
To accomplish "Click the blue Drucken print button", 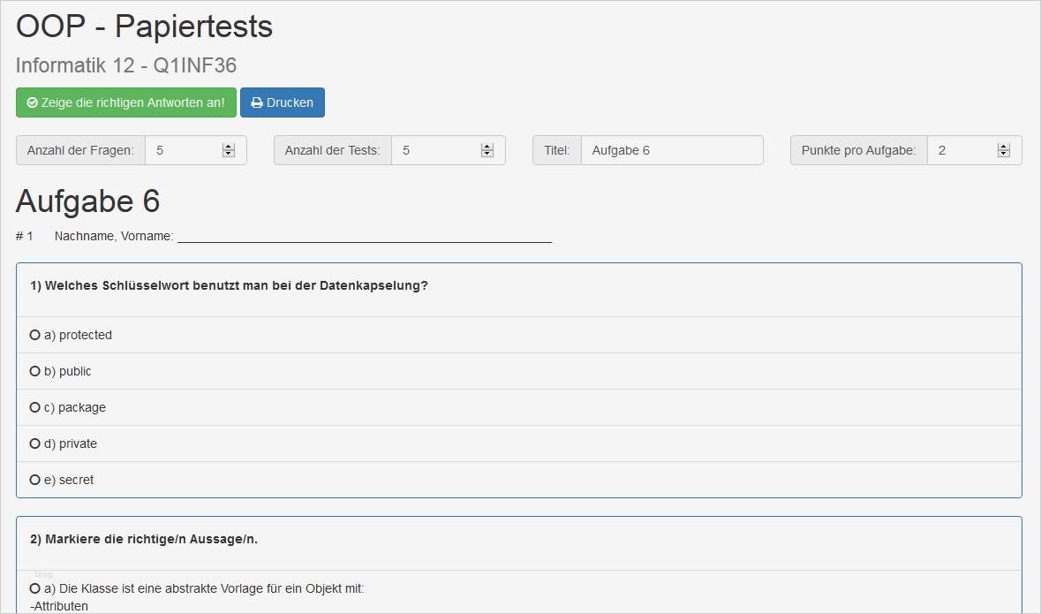I will click(x=283, y=102).
